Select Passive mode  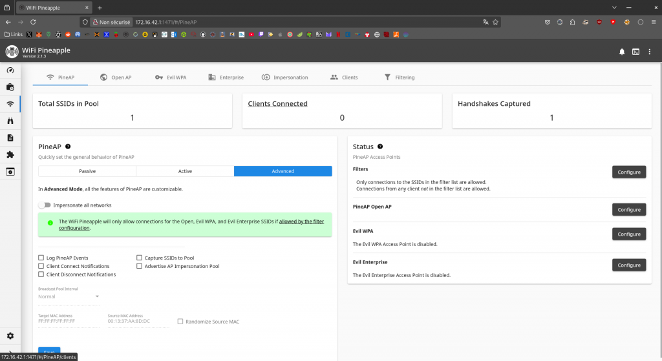pos(87,171)
